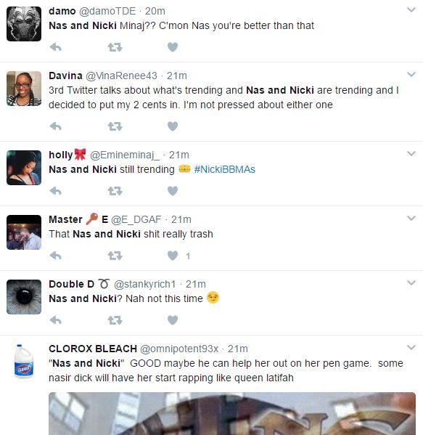Retweet damo's Nas and Nicki tweet
The width and height of the screenshot is (423, 435).
115,47
